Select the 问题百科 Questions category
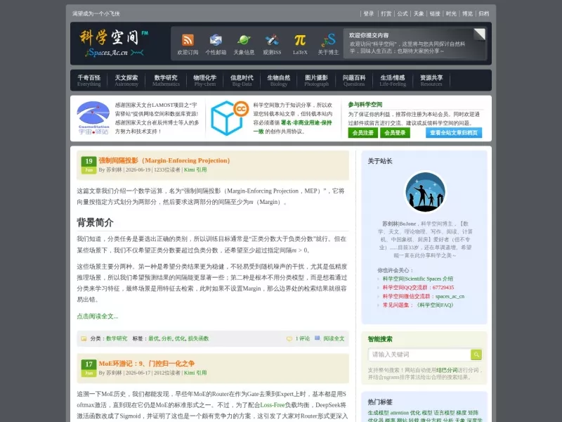 [354, 80]
